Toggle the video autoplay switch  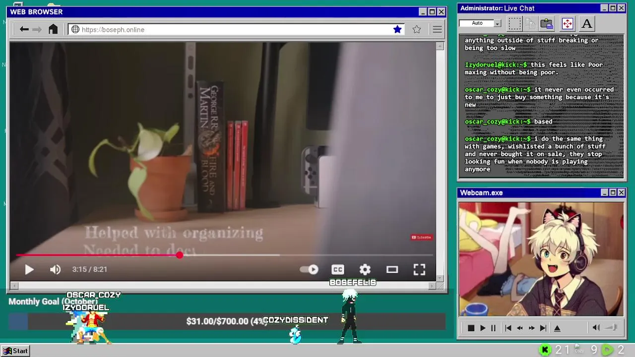[309, 269]
